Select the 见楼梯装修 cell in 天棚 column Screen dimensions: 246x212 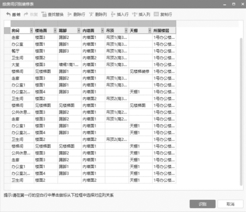(141, 72)
